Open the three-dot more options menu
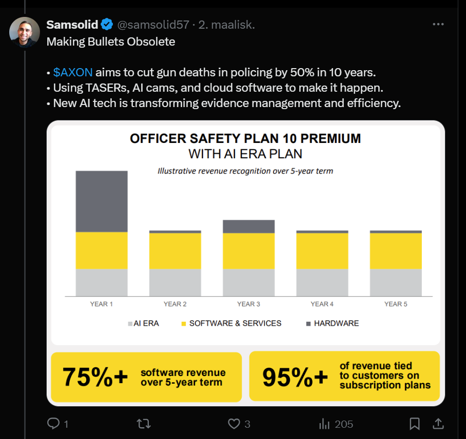Viewport: 466px width, 439px height. (438, 25)
